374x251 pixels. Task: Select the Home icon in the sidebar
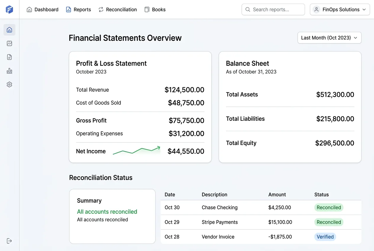(9, 30)
